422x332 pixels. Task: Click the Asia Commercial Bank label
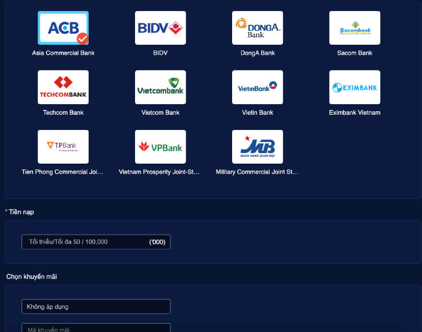pyautogui.click(x=63, y=53)
